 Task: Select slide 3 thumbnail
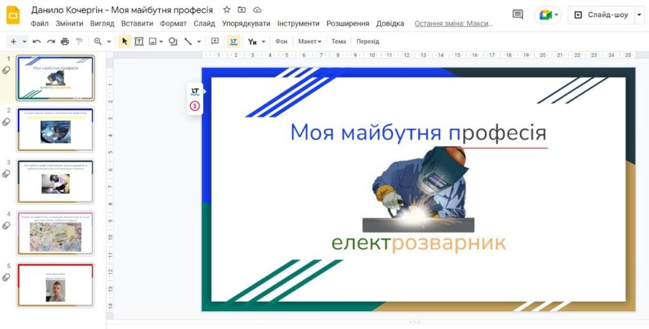[x=56, y=182]
